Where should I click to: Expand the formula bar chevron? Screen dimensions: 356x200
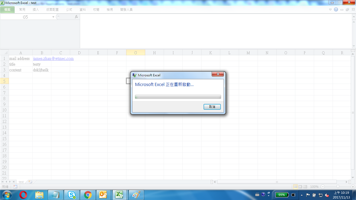point(354,17)
